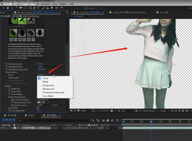Screen dimensions: 192x141
Task: Click the black up-arrow matte tool icon
Action: point(22,33)
